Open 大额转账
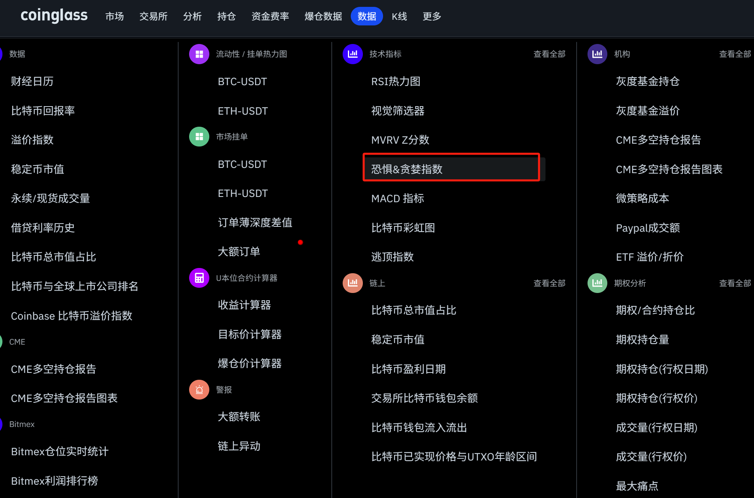Image resolution: width=754 pixels, height=498 pixels. click(x=239, y=417)
